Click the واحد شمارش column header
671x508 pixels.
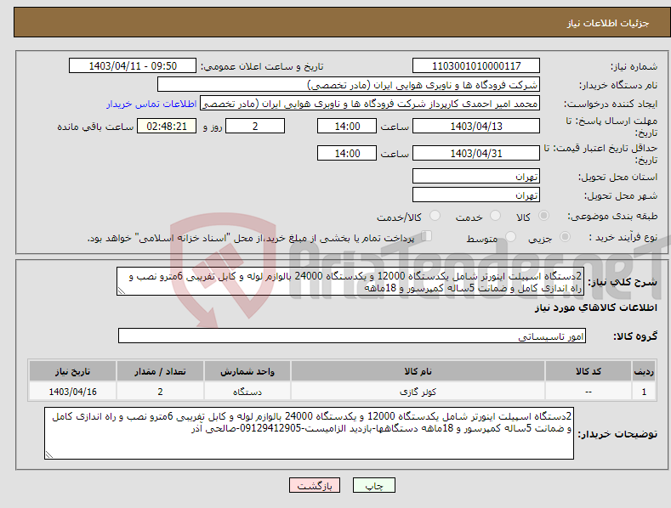click(x=247, y=371)
